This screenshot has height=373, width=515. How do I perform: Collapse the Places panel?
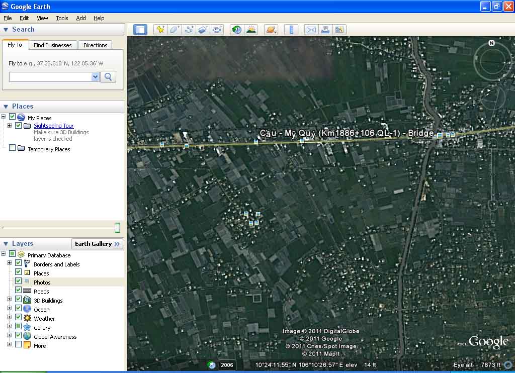pyautogui.click(x=6, y=107)
